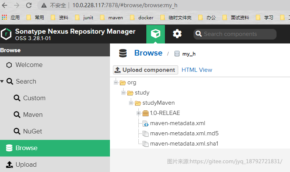Click the large database icon beside Browse

(123, 53)
